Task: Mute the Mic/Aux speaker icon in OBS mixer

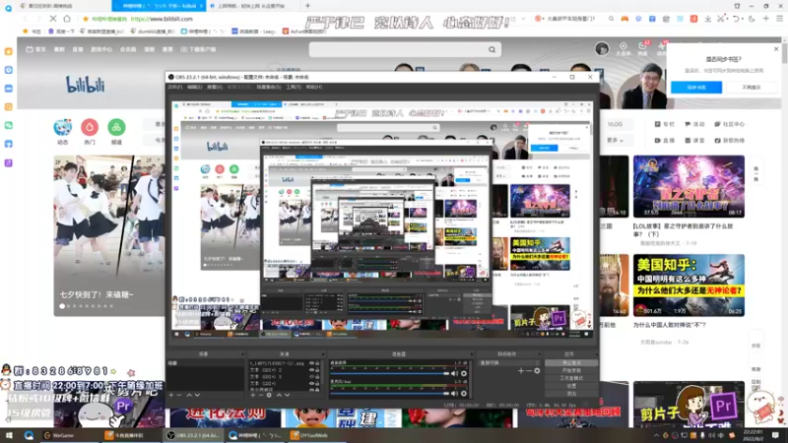Action: [x=454, y=393]
